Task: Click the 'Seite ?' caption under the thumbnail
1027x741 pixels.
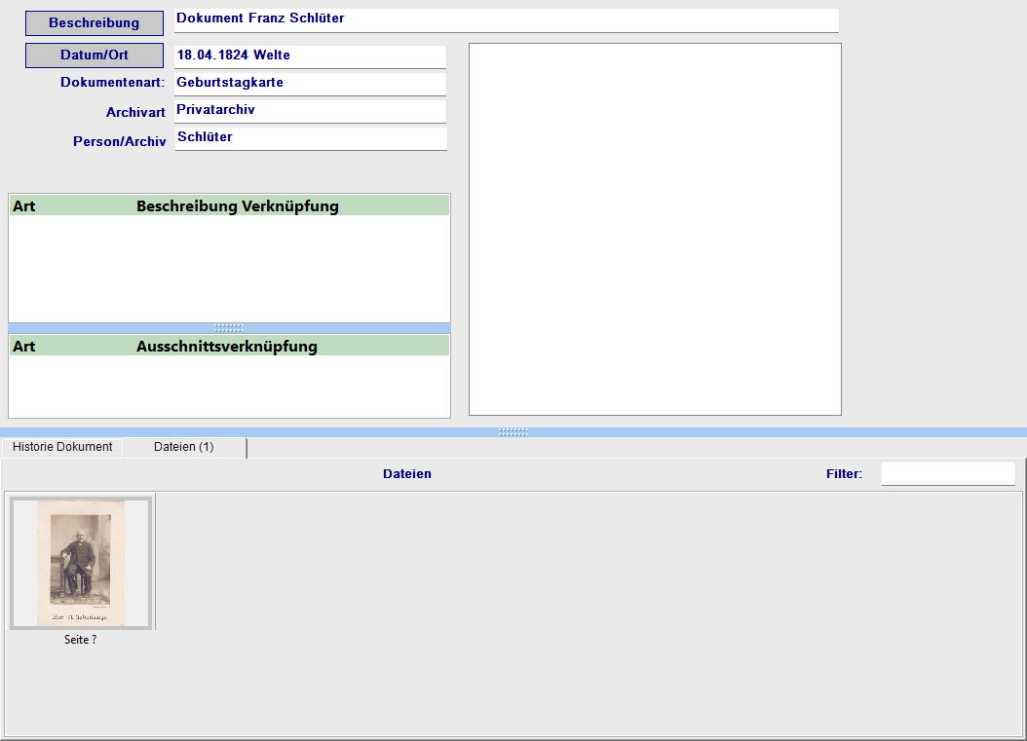Action: point(80,640)
